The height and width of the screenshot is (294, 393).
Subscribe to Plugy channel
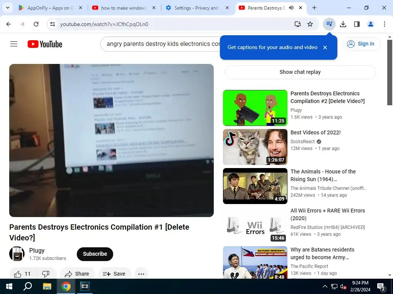[x=95, y=254]
